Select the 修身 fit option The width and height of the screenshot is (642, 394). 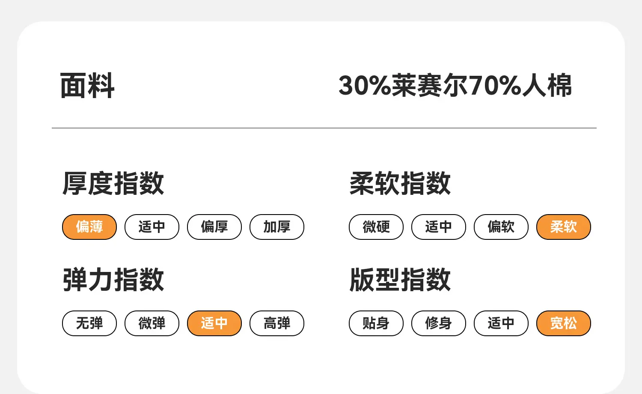[x=439, y=323]
